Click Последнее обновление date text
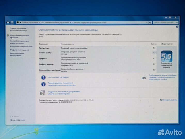Viewport: 185px width, 139px height. coord(55,102)
